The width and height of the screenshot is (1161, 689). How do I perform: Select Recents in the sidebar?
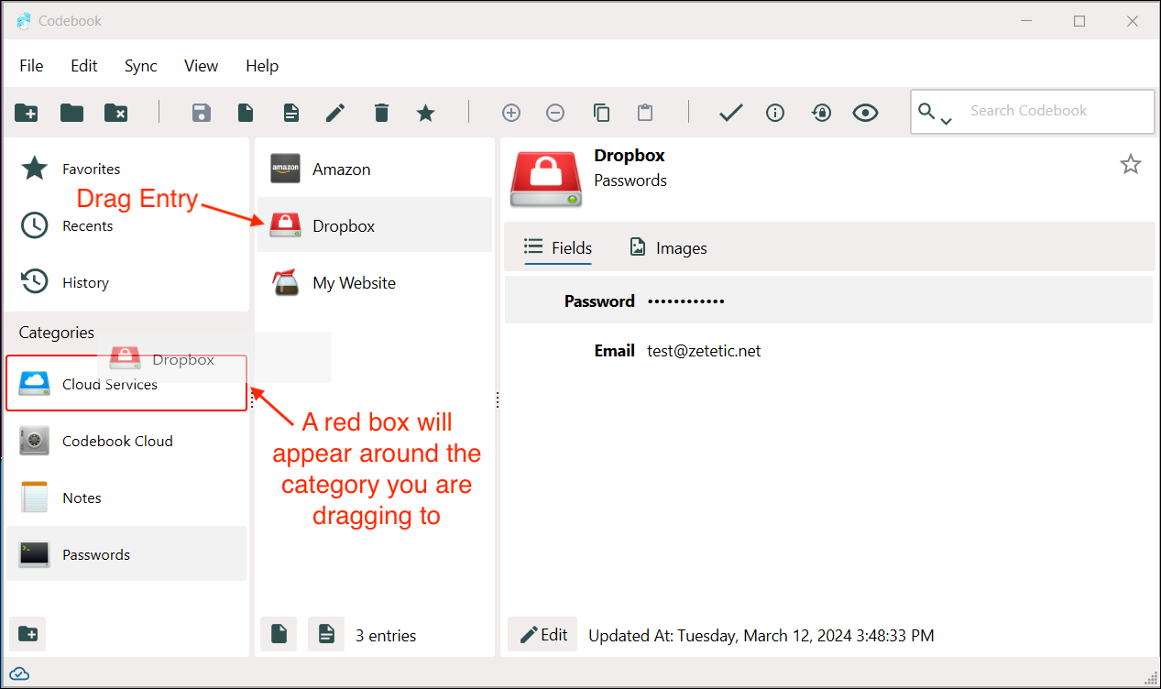126,225
